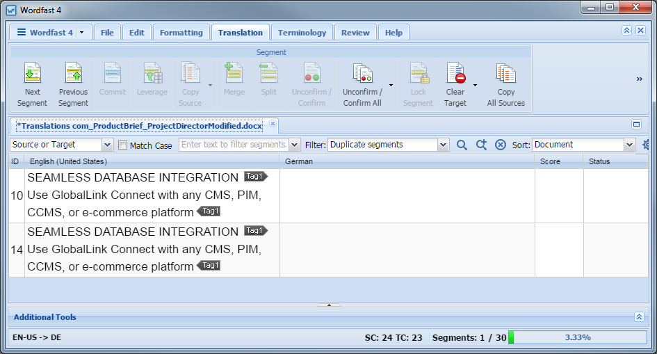
Task: Click the German target cell of segment 10
Action: (407, 195)
